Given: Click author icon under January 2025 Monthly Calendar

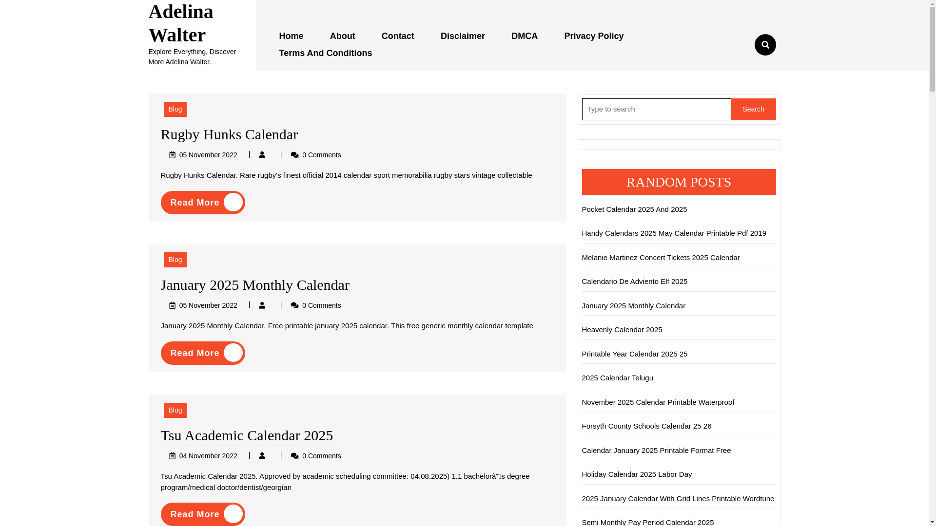Looking at the screenshot, I should click(x=262, y=305).
